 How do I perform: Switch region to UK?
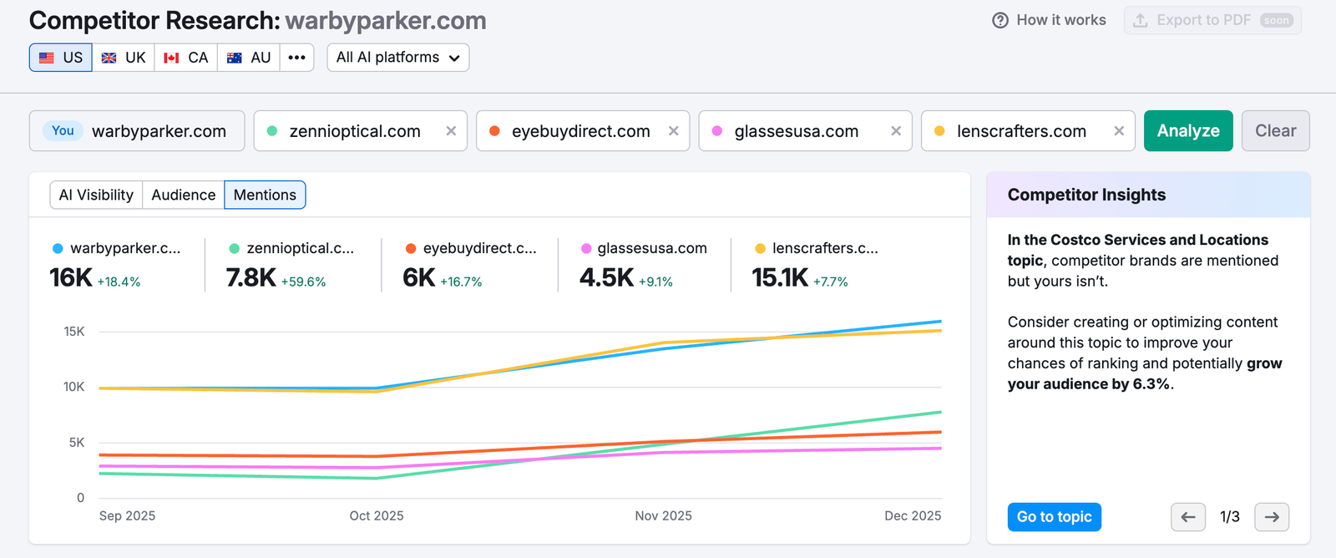pyautogui.click(x=124, y=58)
